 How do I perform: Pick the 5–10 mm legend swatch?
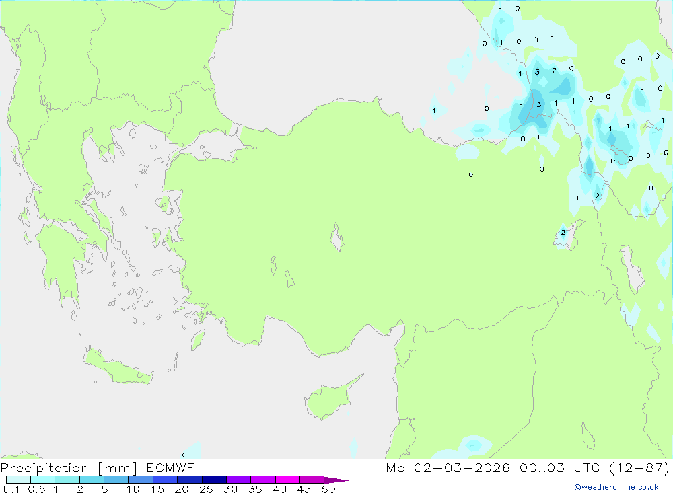116,480
